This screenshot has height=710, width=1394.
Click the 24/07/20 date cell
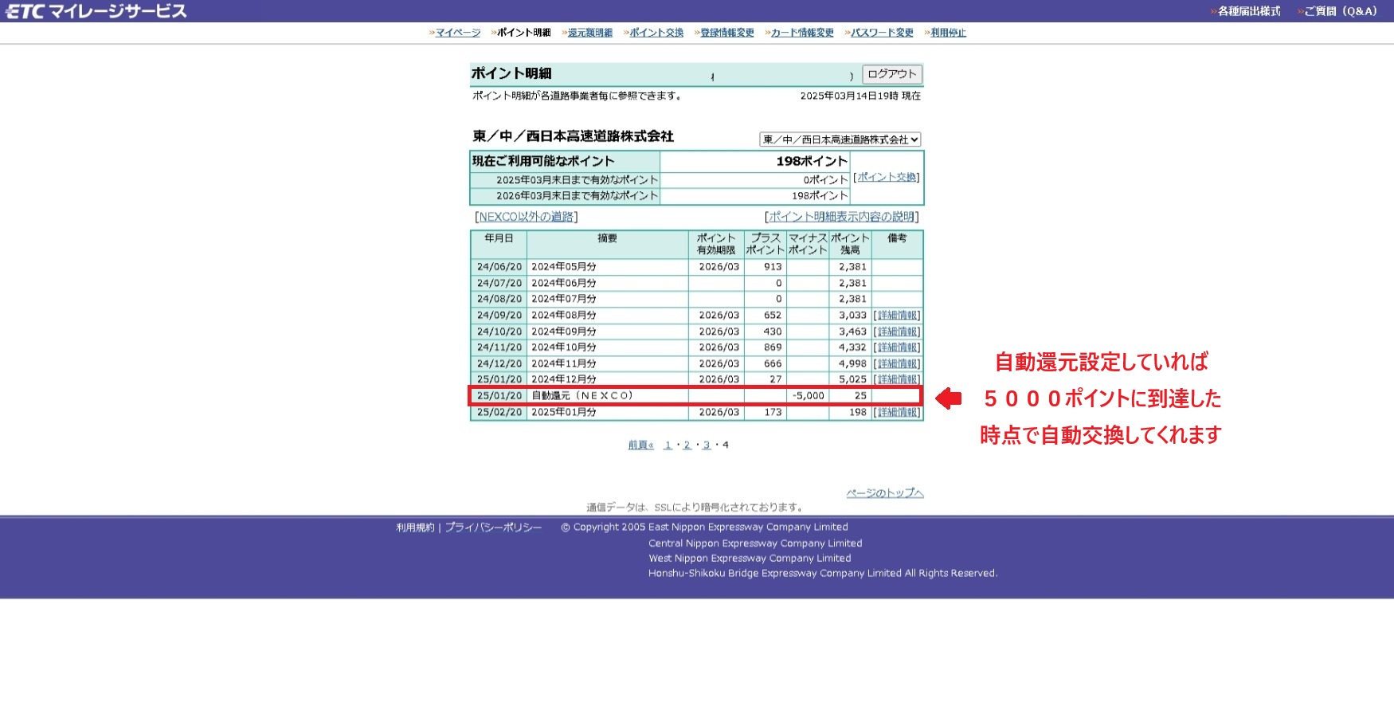click(499, 283)
